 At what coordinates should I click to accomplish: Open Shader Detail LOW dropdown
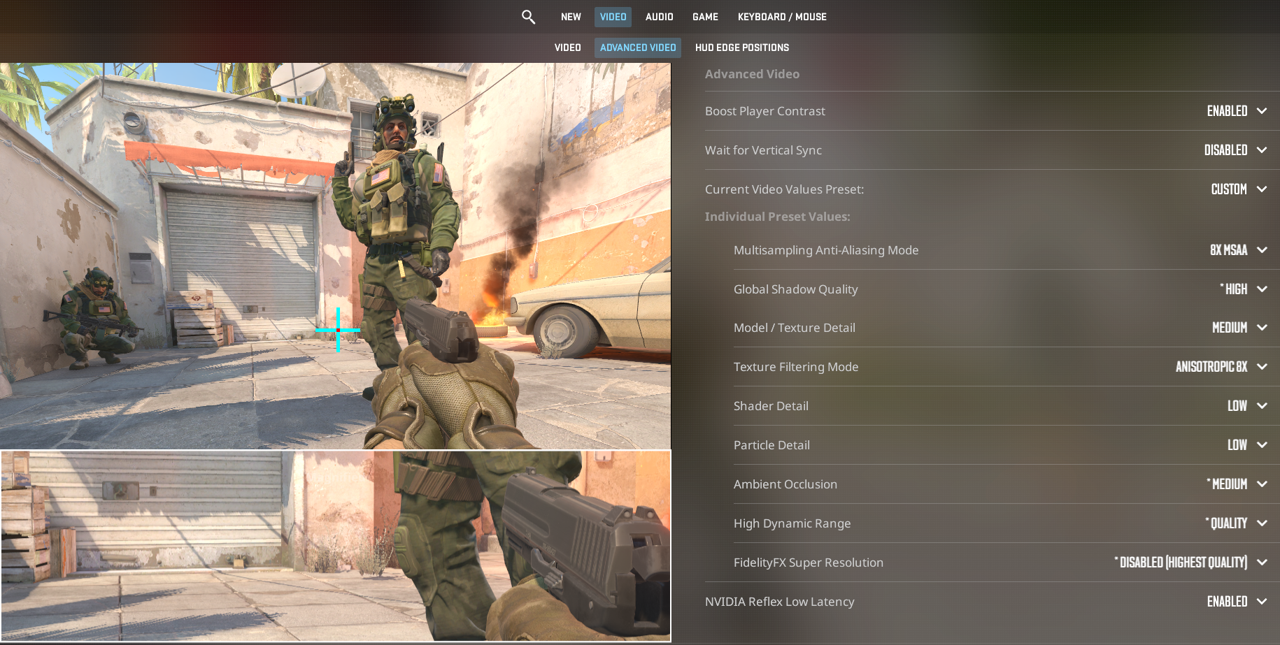1247,406
